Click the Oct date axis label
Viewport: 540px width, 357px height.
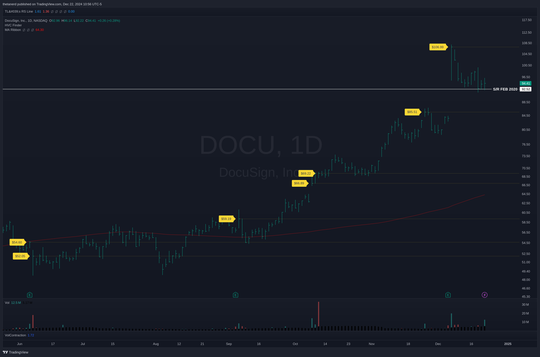tap(295, 344)
